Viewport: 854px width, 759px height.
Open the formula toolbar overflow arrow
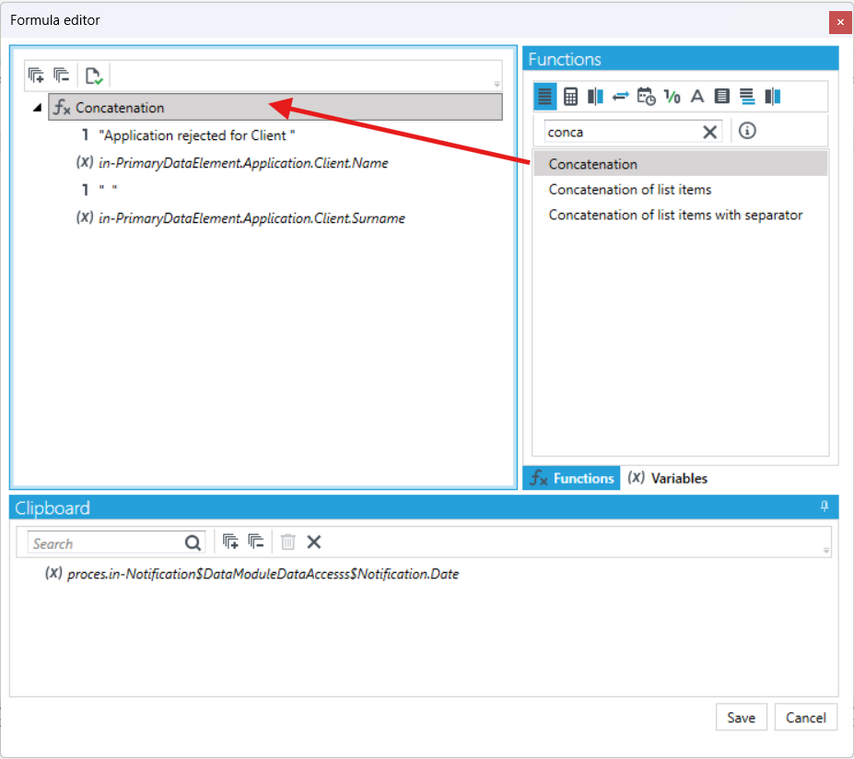pos(497,85)
